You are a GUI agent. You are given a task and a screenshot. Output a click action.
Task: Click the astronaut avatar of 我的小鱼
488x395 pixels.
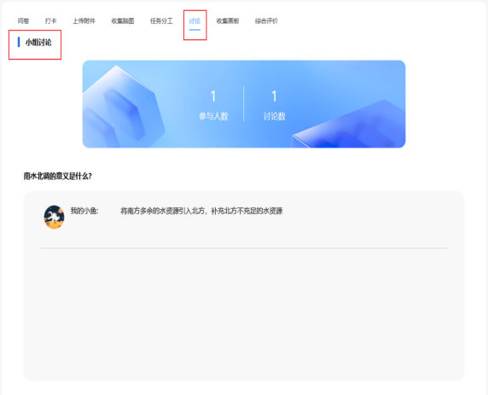click(54, 217)
